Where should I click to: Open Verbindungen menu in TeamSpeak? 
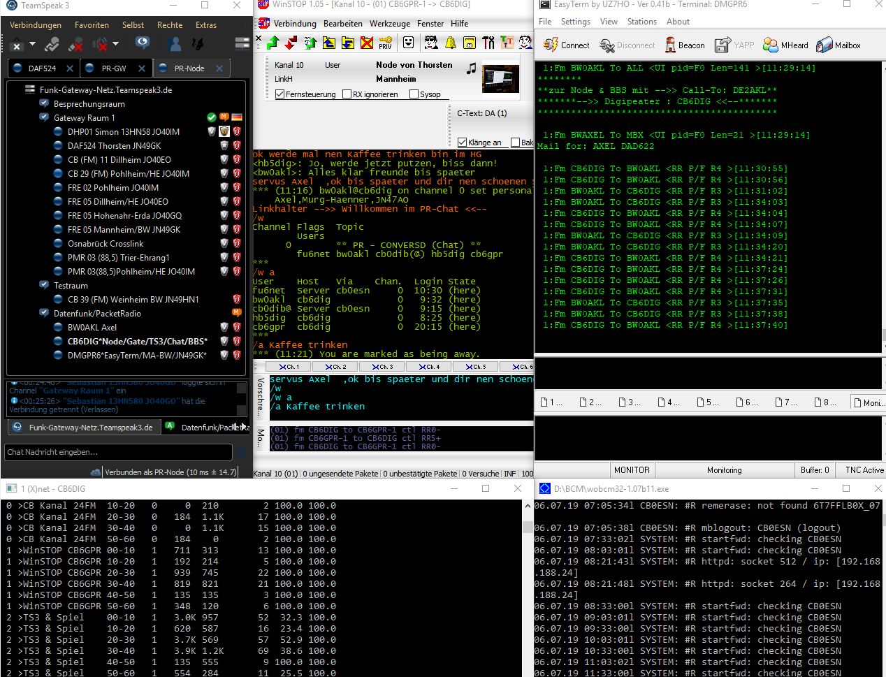click(36, 24)
